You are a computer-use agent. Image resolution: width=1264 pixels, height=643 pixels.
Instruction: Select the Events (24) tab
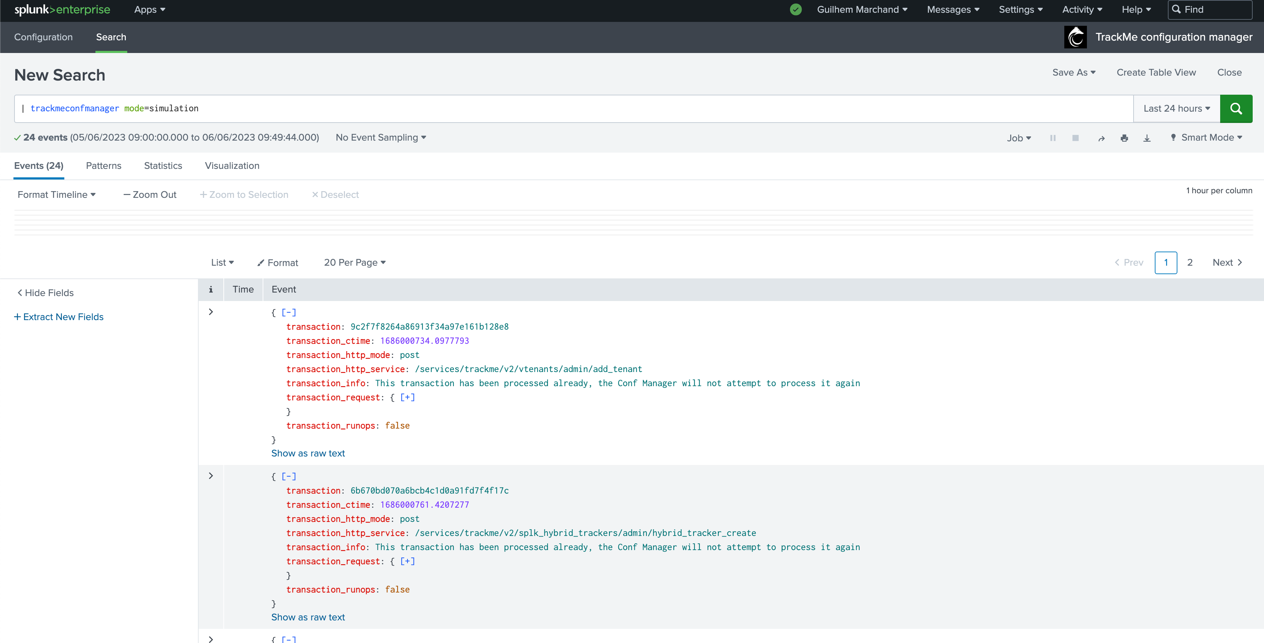coord(39,166)
